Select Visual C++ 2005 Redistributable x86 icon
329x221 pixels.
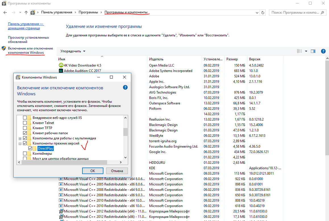click(61, 184)
